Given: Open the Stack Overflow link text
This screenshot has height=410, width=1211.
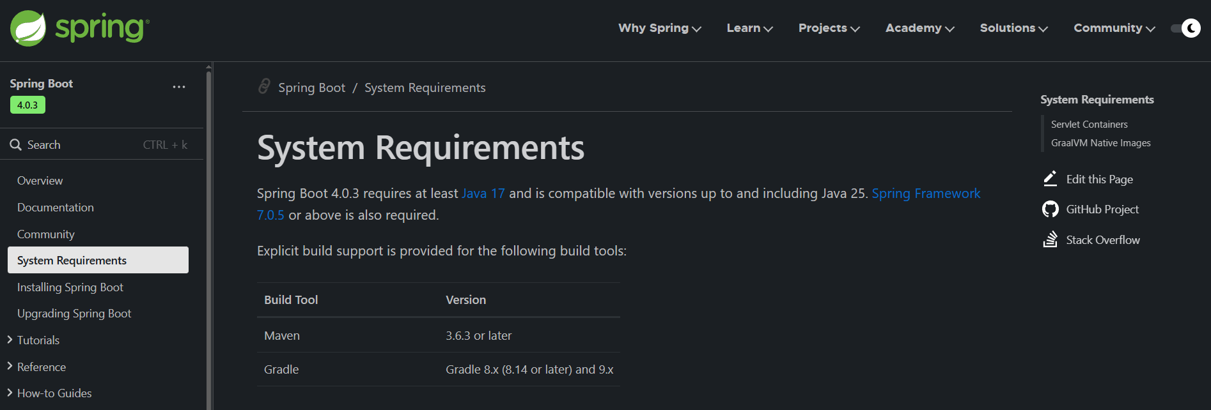Looking at the screenshot, I should 1103,240.
